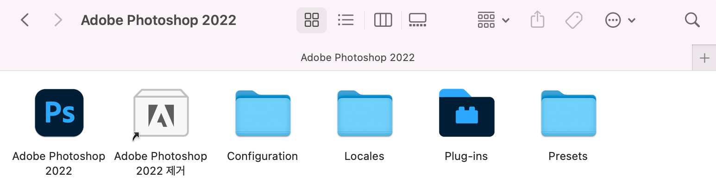Open the ellipsis action menu
This screenshot has width=716, height=196.
click(x=620, y=20)
